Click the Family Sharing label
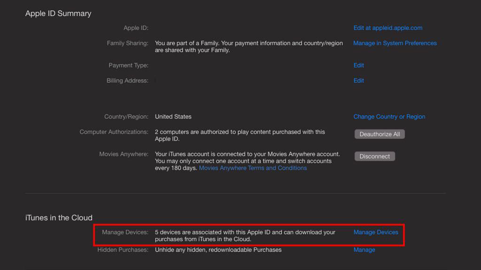This screenshot has height=270, width=481. pos(127,43)
